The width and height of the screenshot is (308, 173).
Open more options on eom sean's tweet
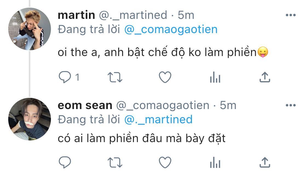point(291,105)
